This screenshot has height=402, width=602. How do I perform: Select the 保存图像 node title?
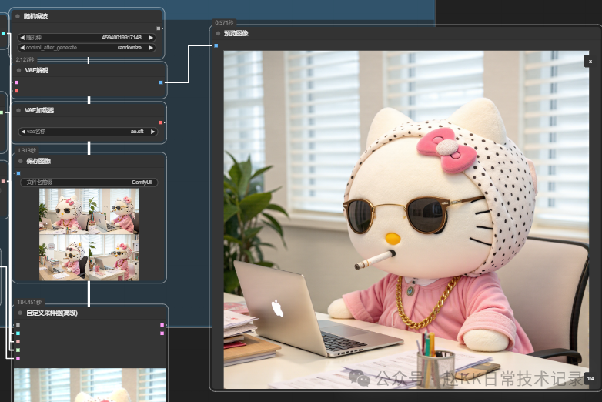pyautogui.click(x=38, y=161)
